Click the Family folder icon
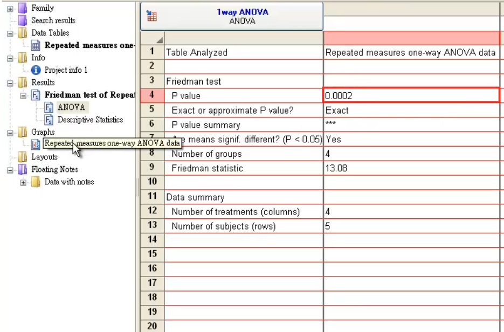The image size is (504, 332). tap(23, 8)
